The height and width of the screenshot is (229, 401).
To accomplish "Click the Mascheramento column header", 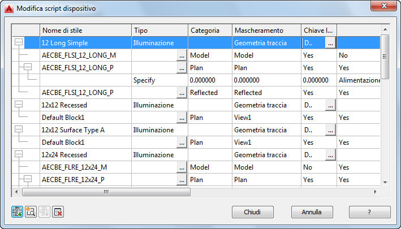I will click(266, 30).
